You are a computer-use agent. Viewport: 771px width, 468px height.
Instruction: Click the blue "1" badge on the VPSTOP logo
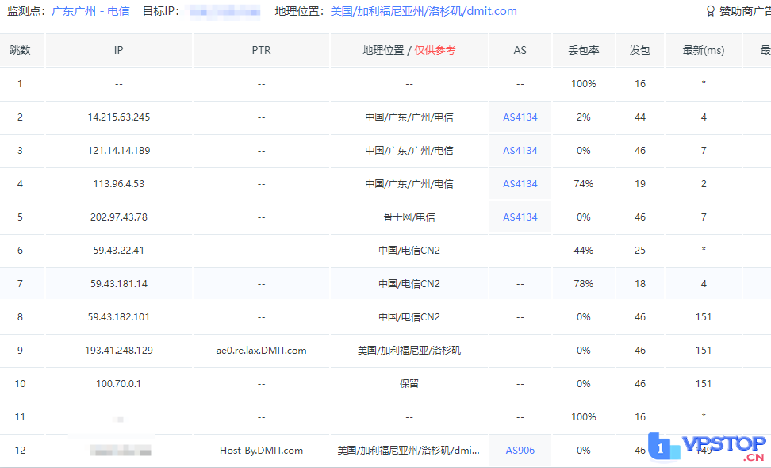[660, 451]
